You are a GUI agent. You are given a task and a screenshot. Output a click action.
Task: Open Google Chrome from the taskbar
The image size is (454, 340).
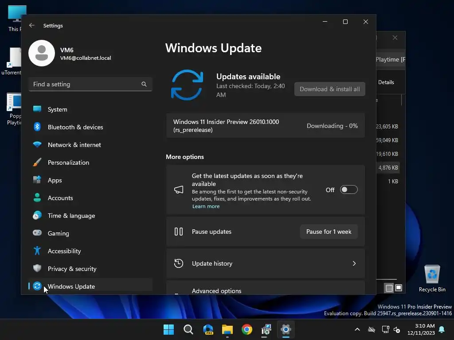click(x=247, y=329)
